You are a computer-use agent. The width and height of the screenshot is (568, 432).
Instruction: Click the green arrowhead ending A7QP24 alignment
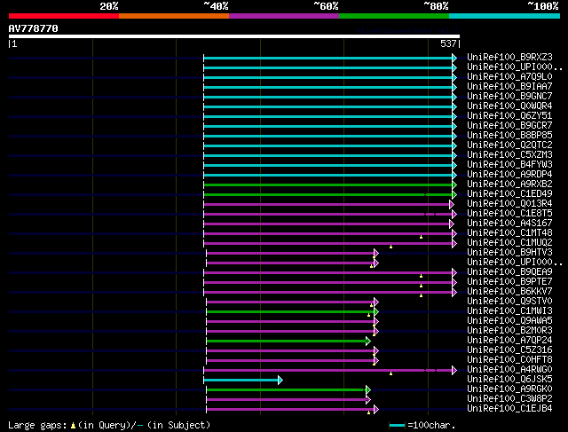tap(368, 342)
